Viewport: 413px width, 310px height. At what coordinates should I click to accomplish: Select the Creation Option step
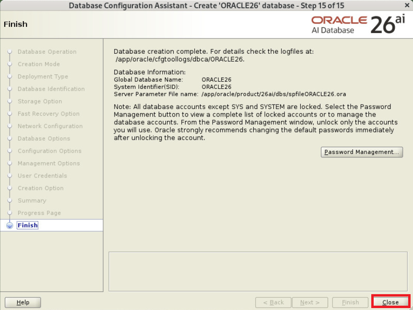click(x=41, y=188)
